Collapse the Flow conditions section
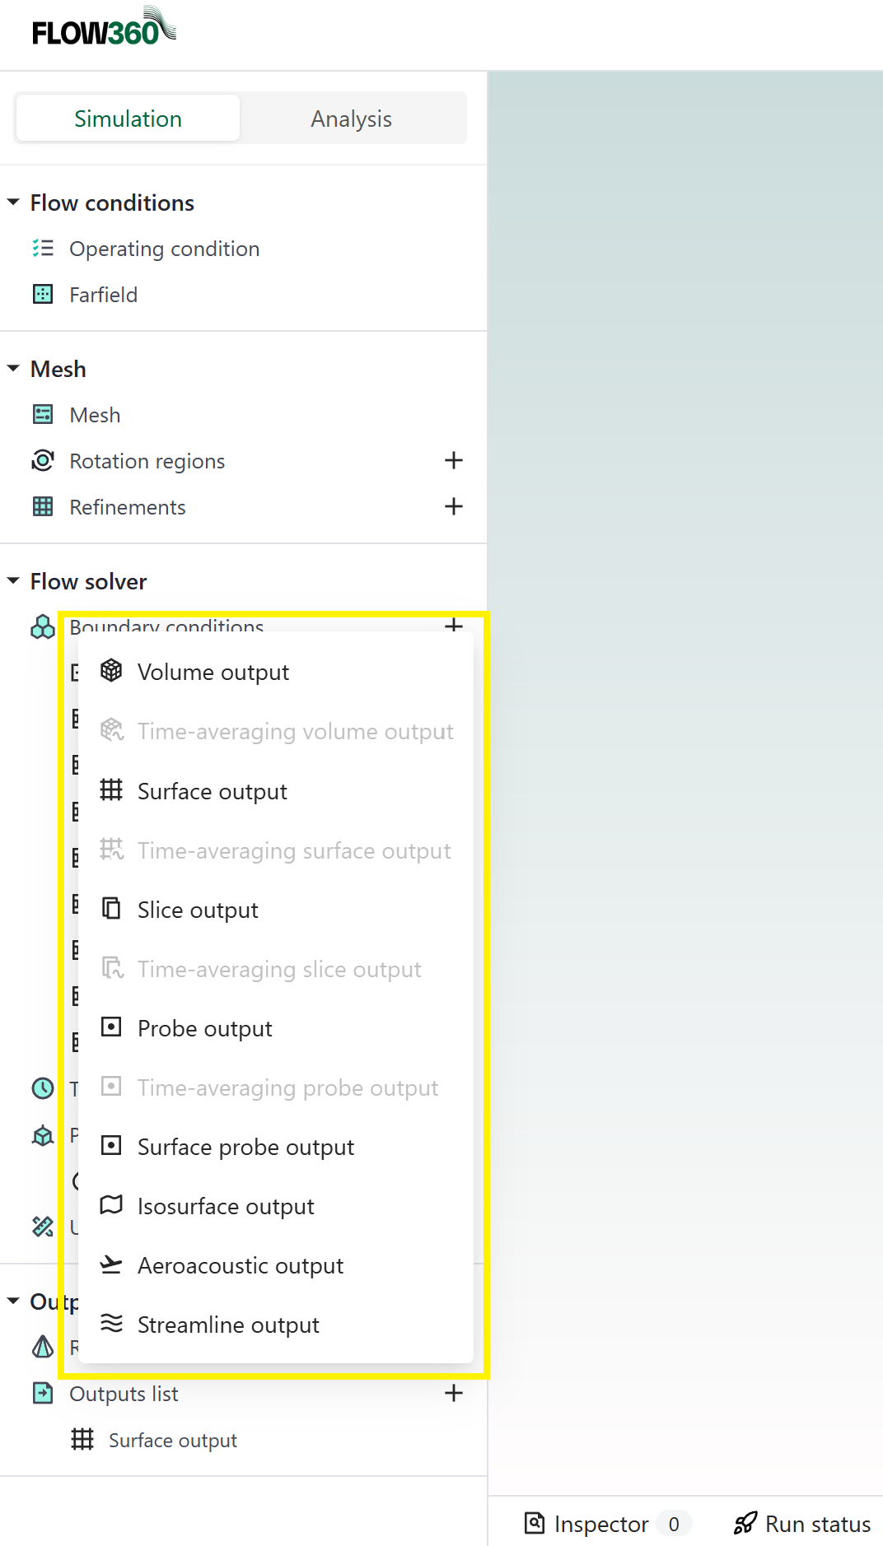This screenshot has height=1546, width=883. coord(13,203)
